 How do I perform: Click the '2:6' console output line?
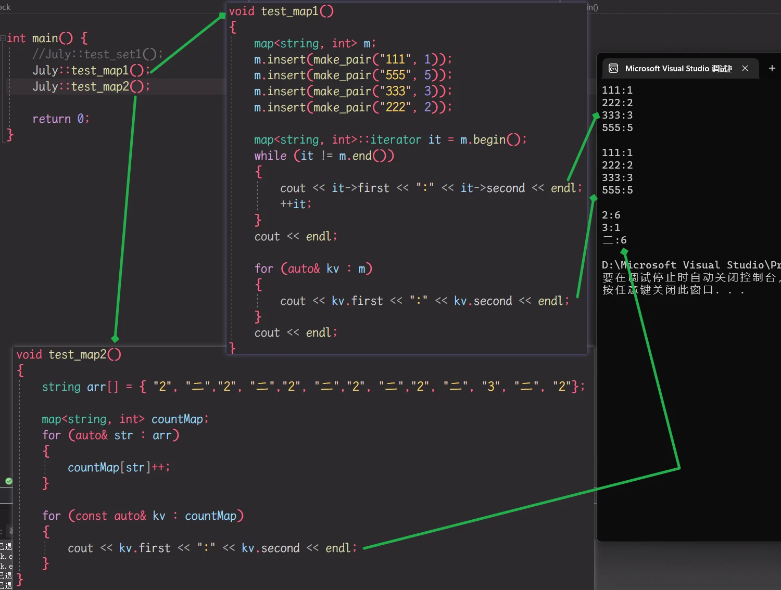(x=611, y=215)
